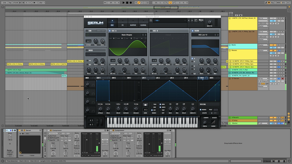The image size is (292, 164).
Task: Click first Compressor Makeup button
Action: point(105,133)
